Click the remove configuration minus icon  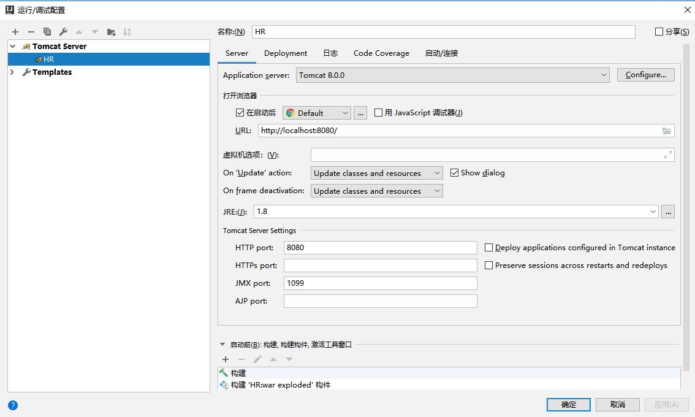(31, 32)
